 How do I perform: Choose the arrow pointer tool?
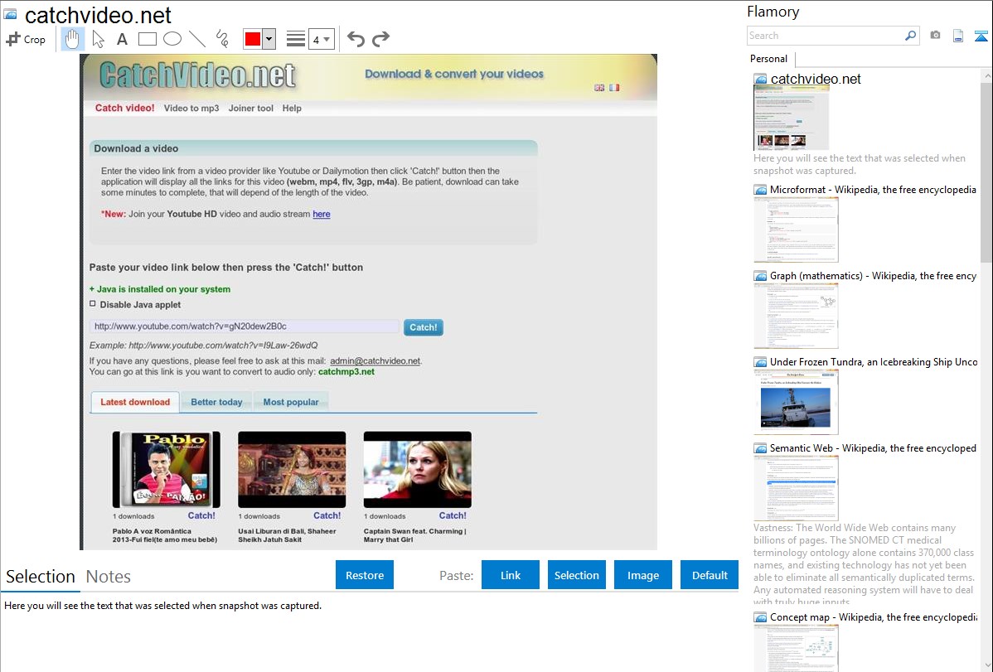click(x=98, y=39)
